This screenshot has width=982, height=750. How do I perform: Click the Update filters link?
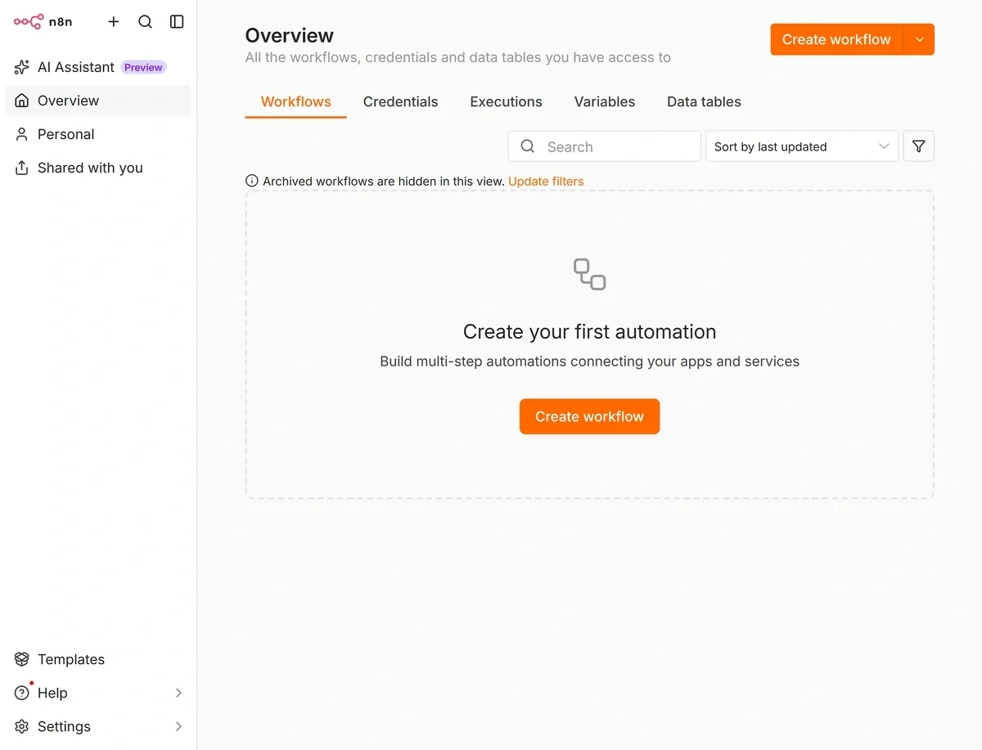546,181
